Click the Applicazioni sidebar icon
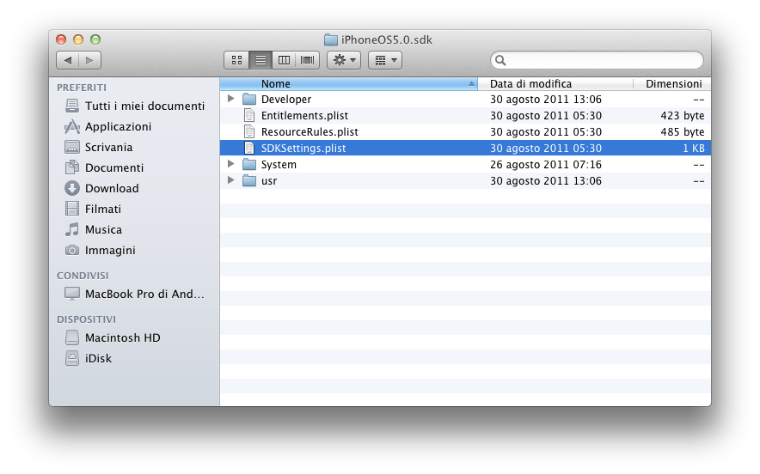The image size is (760, 474). click(x=72, y=127)
